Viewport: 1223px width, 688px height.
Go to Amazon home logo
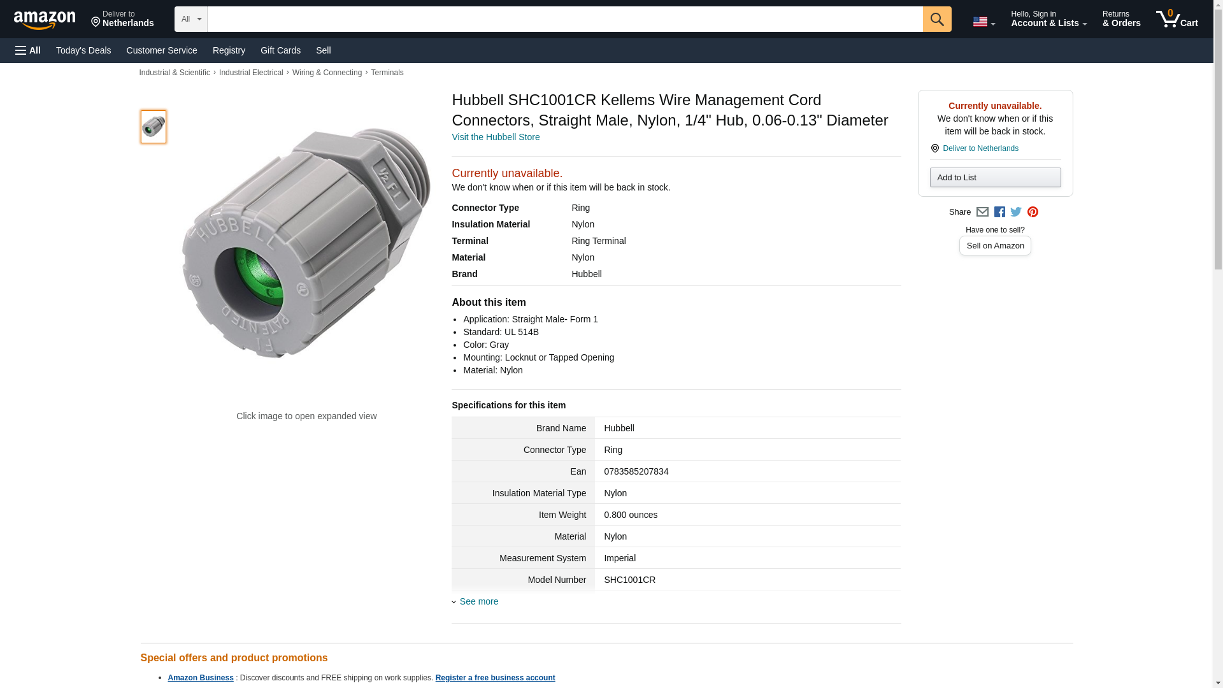click(45, 20)
